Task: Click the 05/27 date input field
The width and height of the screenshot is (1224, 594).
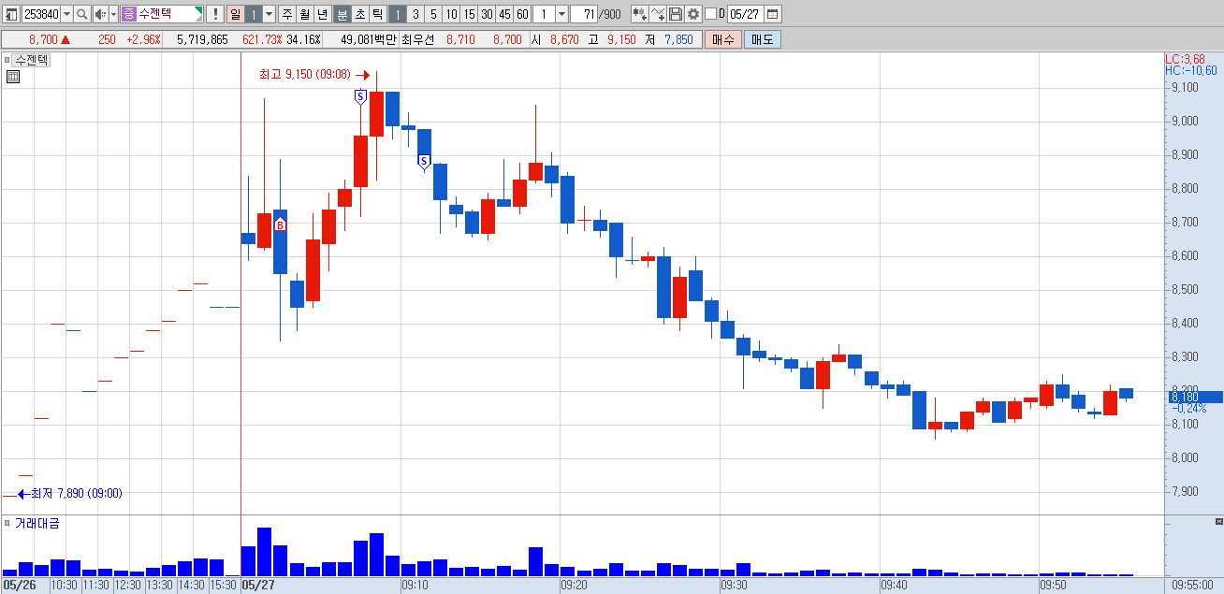Action: click(x=746, y=14)
